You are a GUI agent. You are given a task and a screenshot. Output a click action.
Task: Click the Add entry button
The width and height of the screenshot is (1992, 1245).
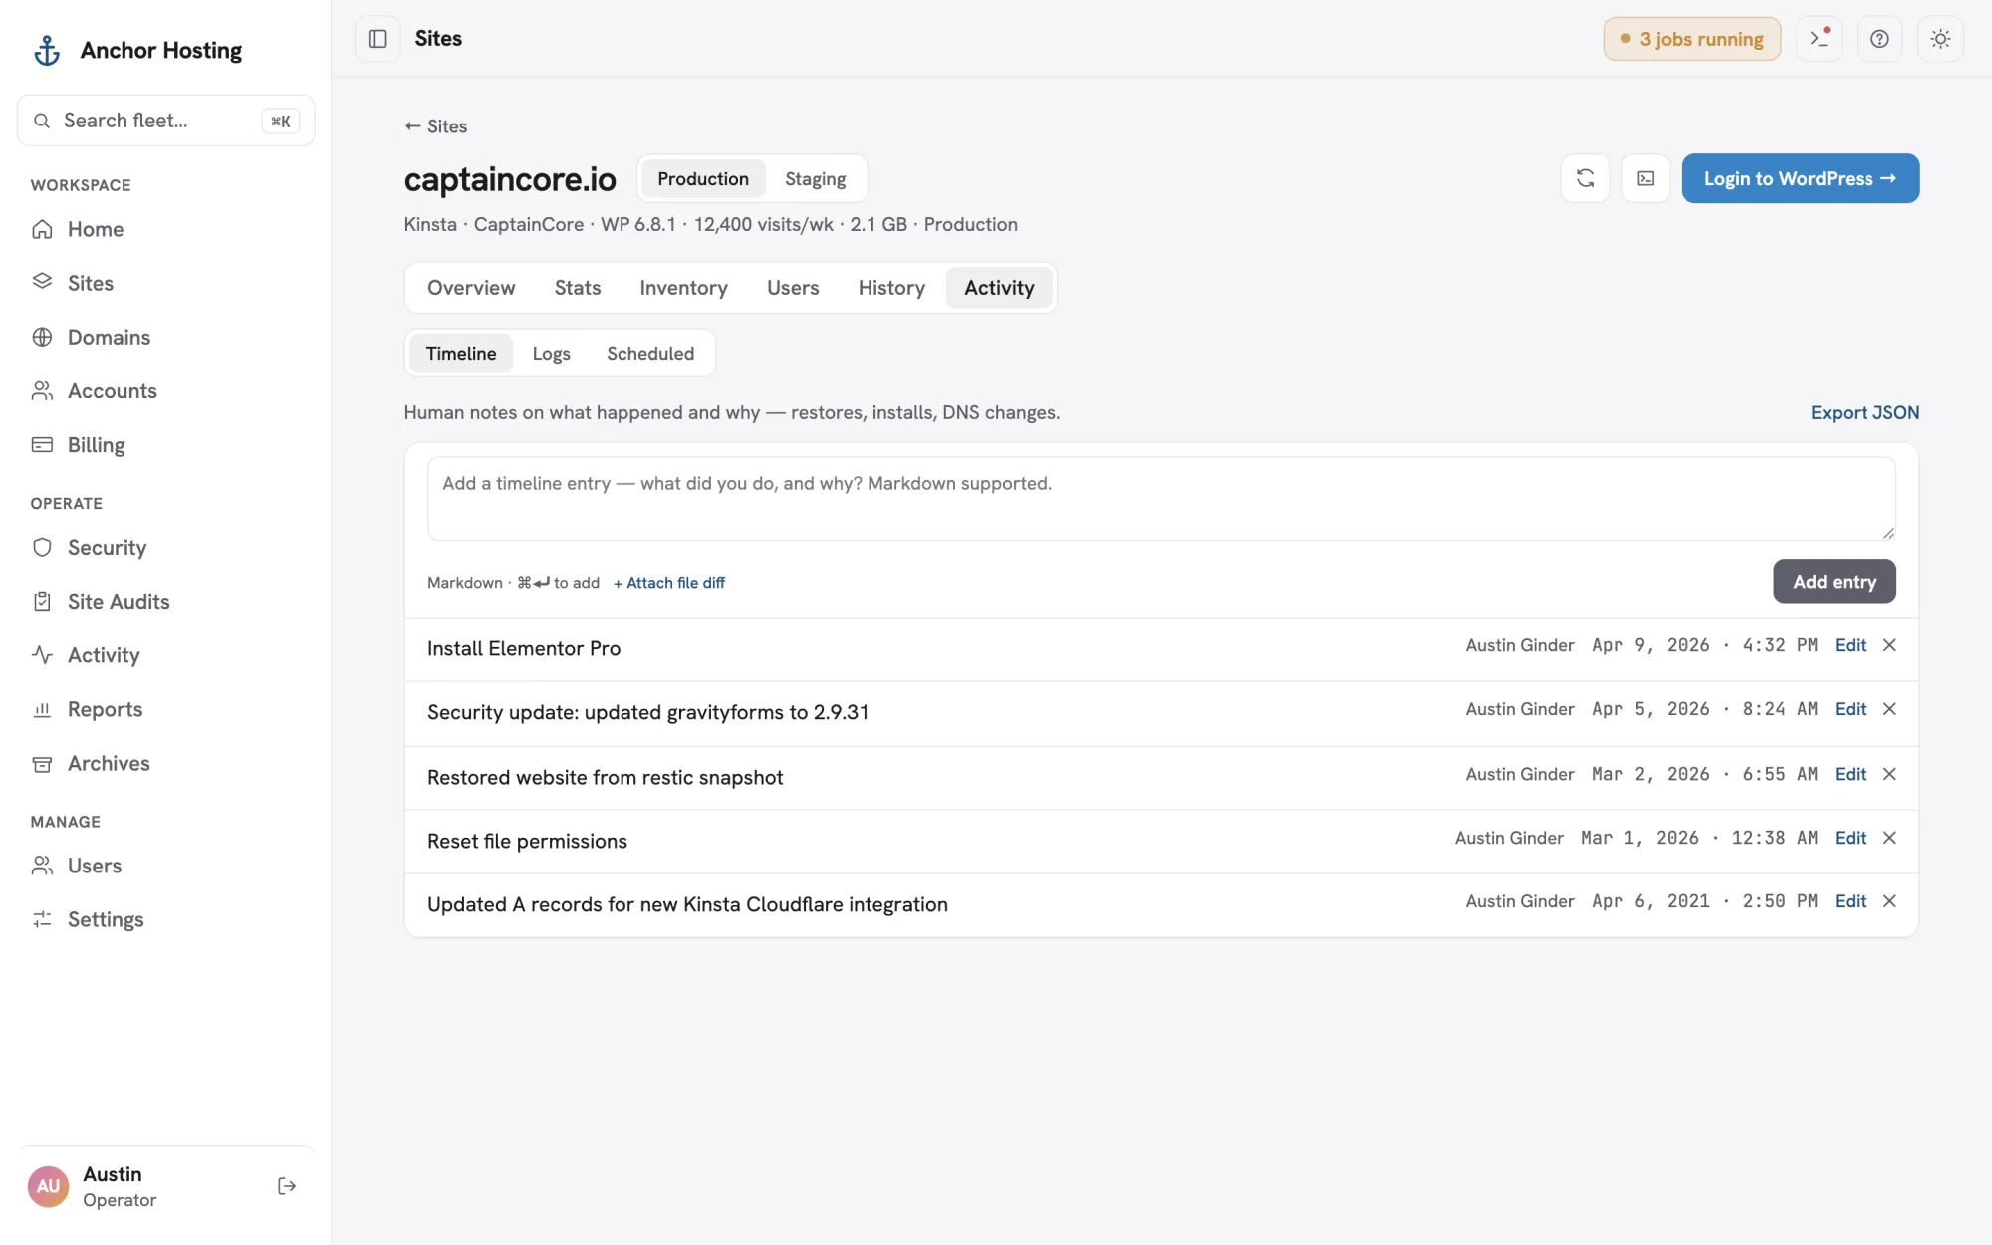[x=1834, y=582]
